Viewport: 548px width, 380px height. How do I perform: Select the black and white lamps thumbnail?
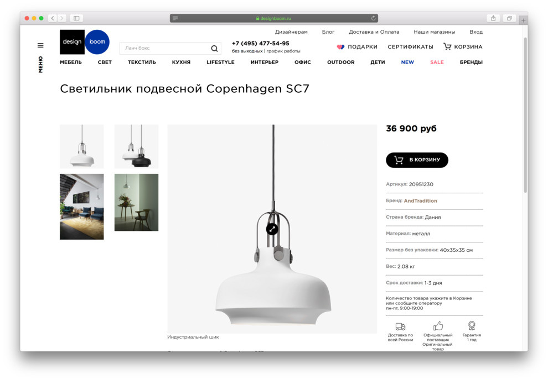(x=136, y=146)
